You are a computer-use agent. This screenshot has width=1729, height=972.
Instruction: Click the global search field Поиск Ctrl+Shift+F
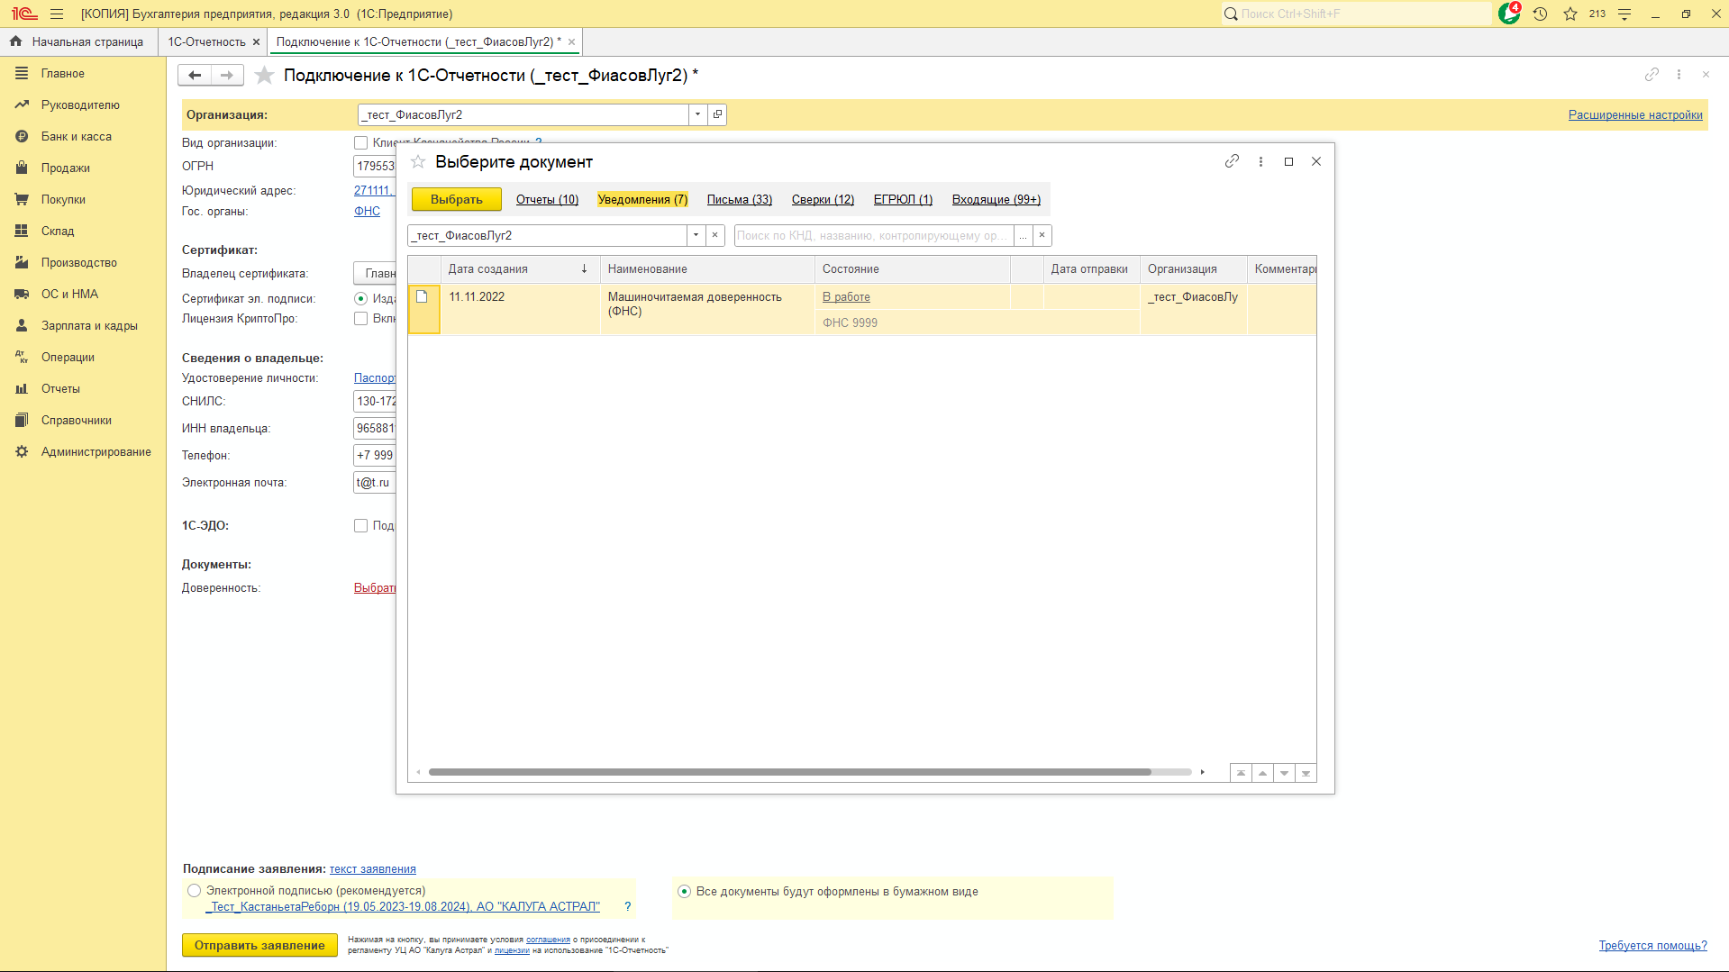[x=1356, y=14]
